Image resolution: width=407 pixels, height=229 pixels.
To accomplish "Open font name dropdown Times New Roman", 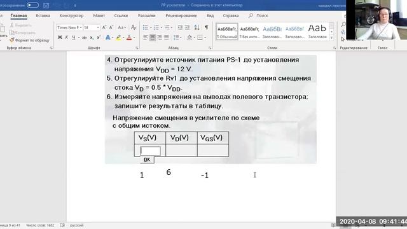I will click(81, 27).
